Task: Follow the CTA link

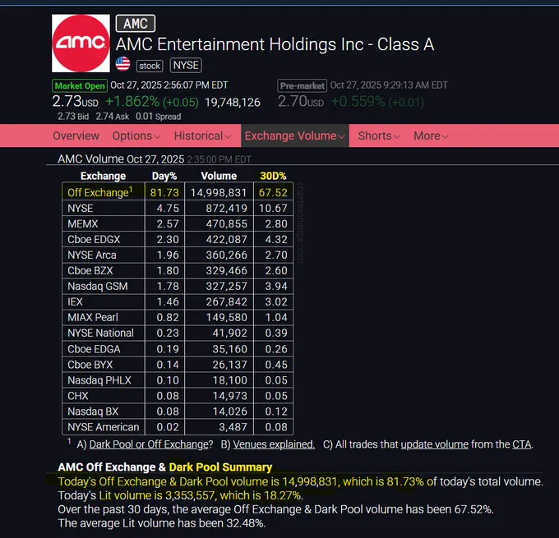Action: click(x=521, y=444)
